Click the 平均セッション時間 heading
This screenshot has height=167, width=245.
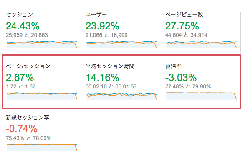pos(110,66)
